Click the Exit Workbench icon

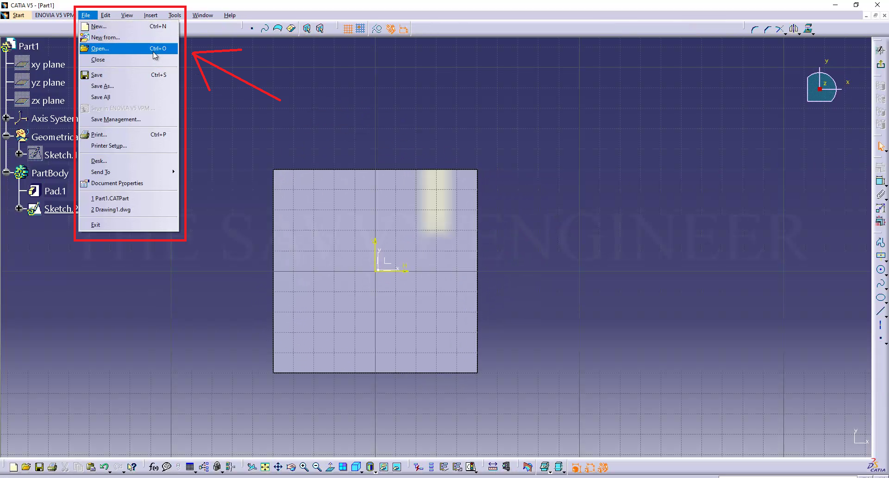click(880, 64)
